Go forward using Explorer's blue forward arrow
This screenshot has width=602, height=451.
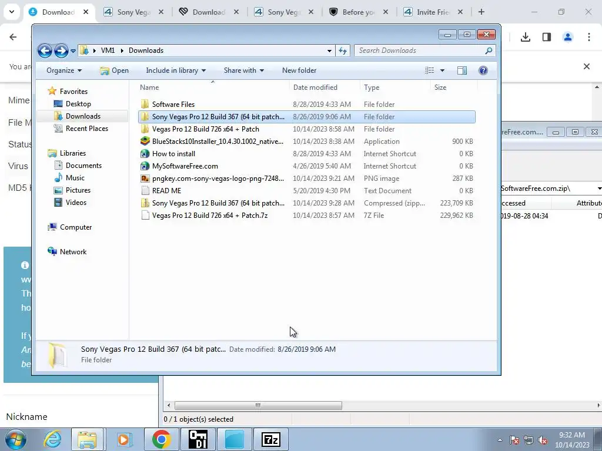(x=61, y=51)
